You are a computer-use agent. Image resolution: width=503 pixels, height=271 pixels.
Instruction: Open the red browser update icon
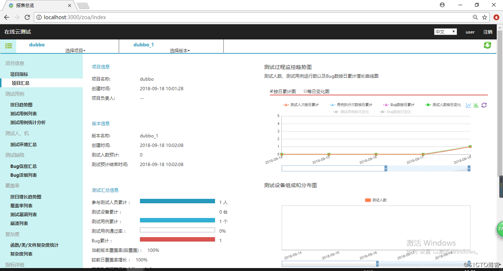496,17
